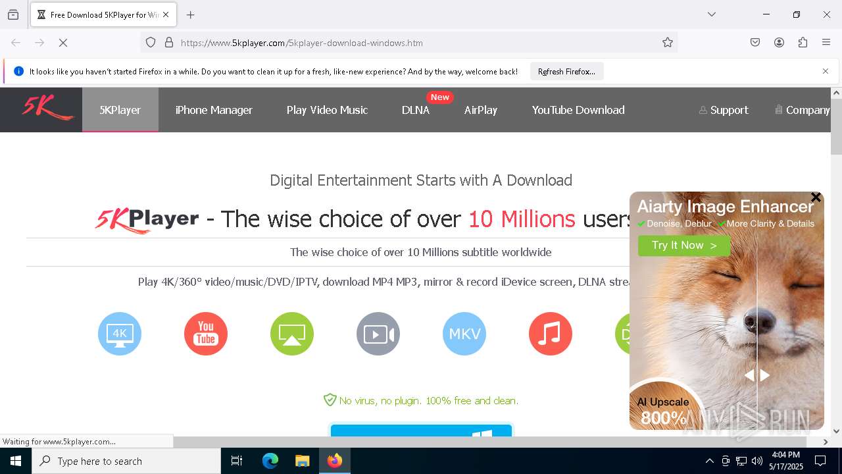Open Save to Pocket icon
842x474 pixels.
click(755, 43)
